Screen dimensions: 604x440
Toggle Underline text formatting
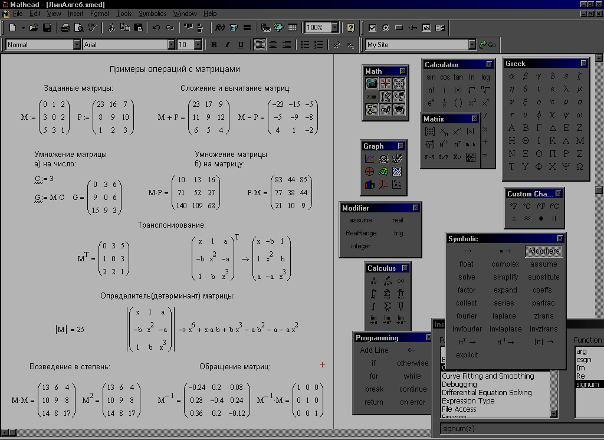241,45
